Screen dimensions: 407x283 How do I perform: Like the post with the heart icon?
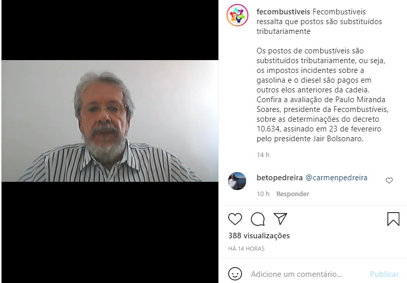235,219
